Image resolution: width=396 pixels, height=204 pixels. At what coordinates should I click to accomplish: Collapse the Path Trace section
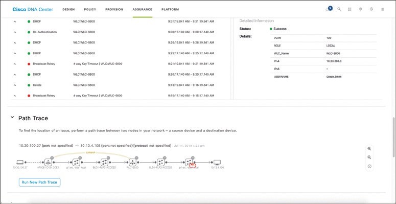[x=12, y=117]
